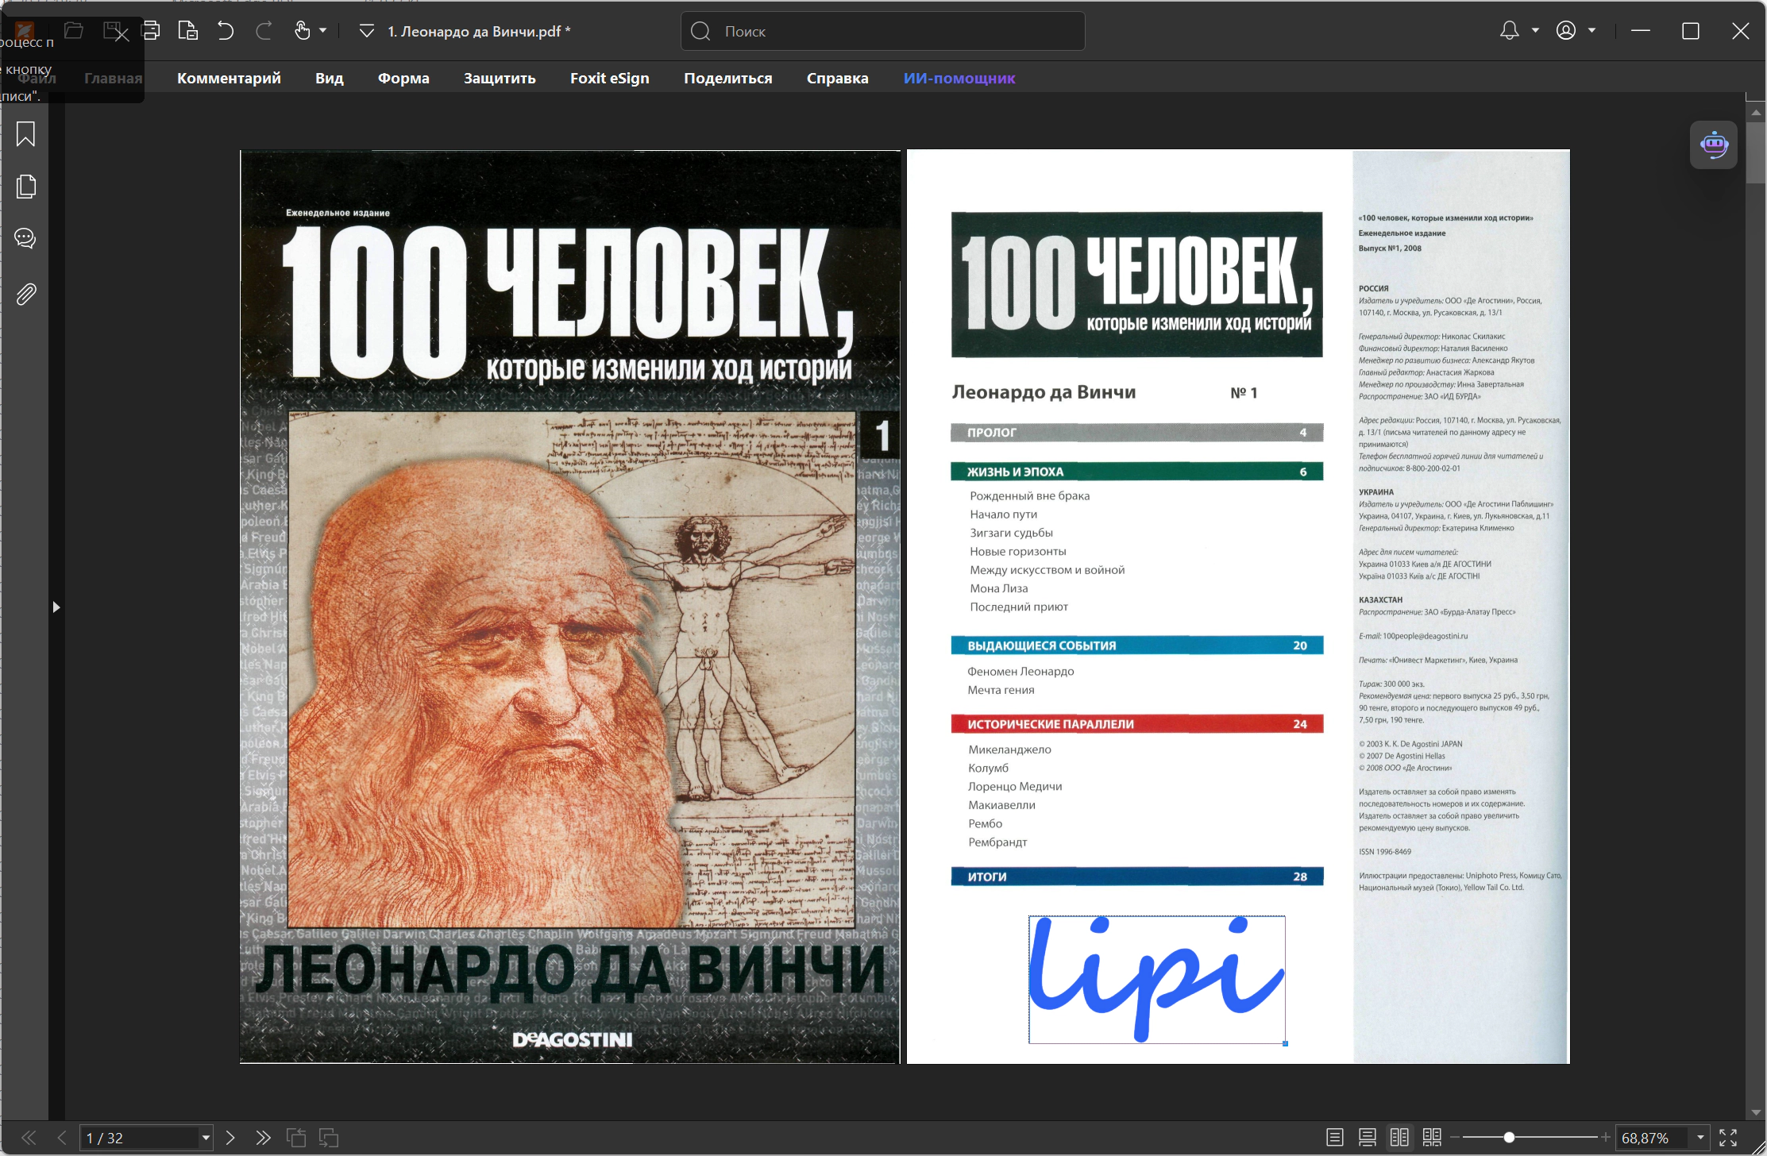Open the Защитить tab
This screenshot has width=1767, height=1156.
tap(500, 78)
